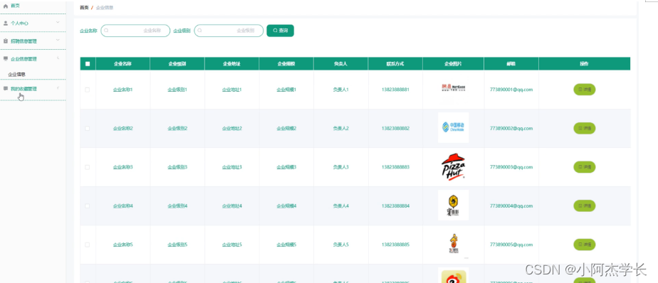Click the 企业级别3 cell
The image size is (658, 283).
click(x=177, y=167)
